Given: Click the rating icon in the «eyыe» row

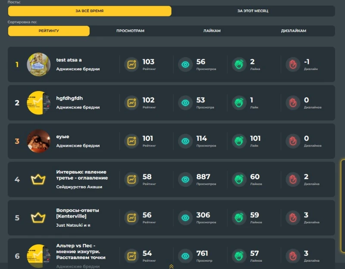Looking at the screenshot, I should coord(132,141).
